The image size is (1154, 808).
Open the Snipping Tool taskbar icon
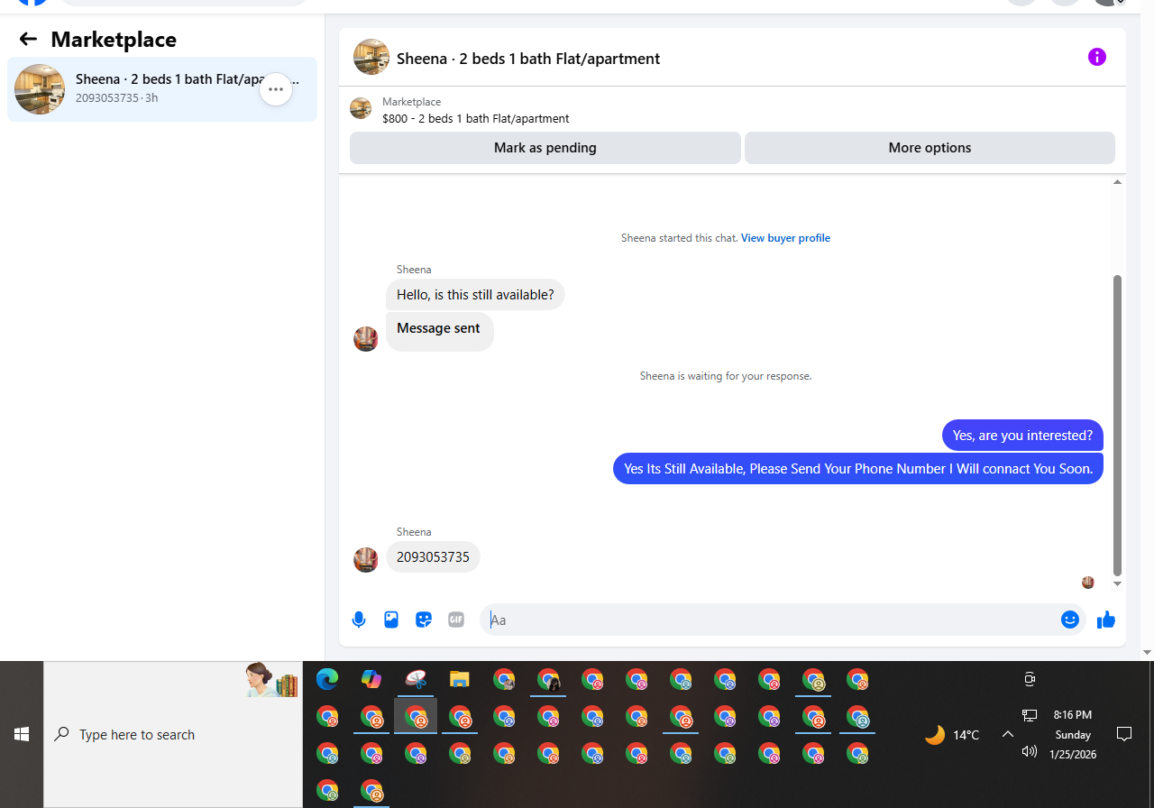(416, 680)
